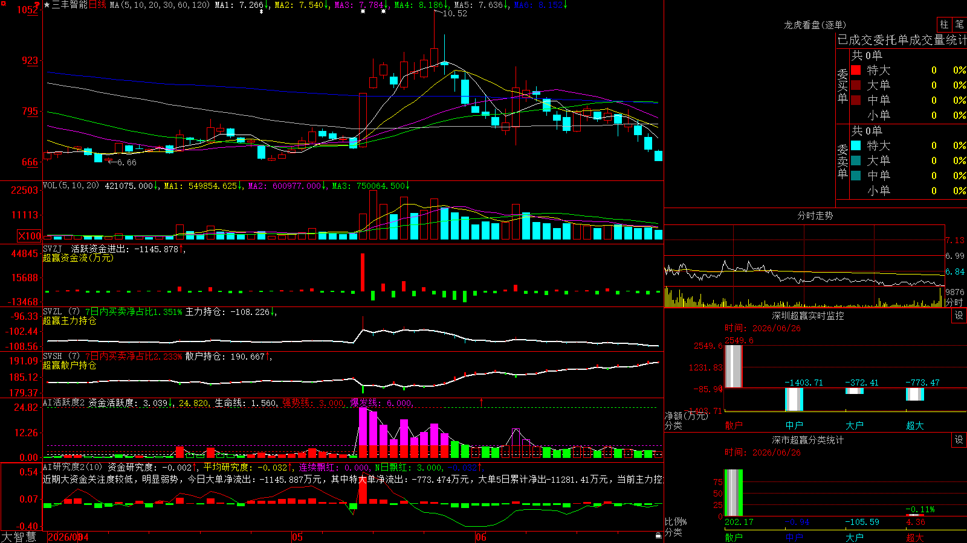Select the 已成交委托单成交量统计 tab
Screen dimensions: 967x543
pyautogui.click(x=902, y=40)
